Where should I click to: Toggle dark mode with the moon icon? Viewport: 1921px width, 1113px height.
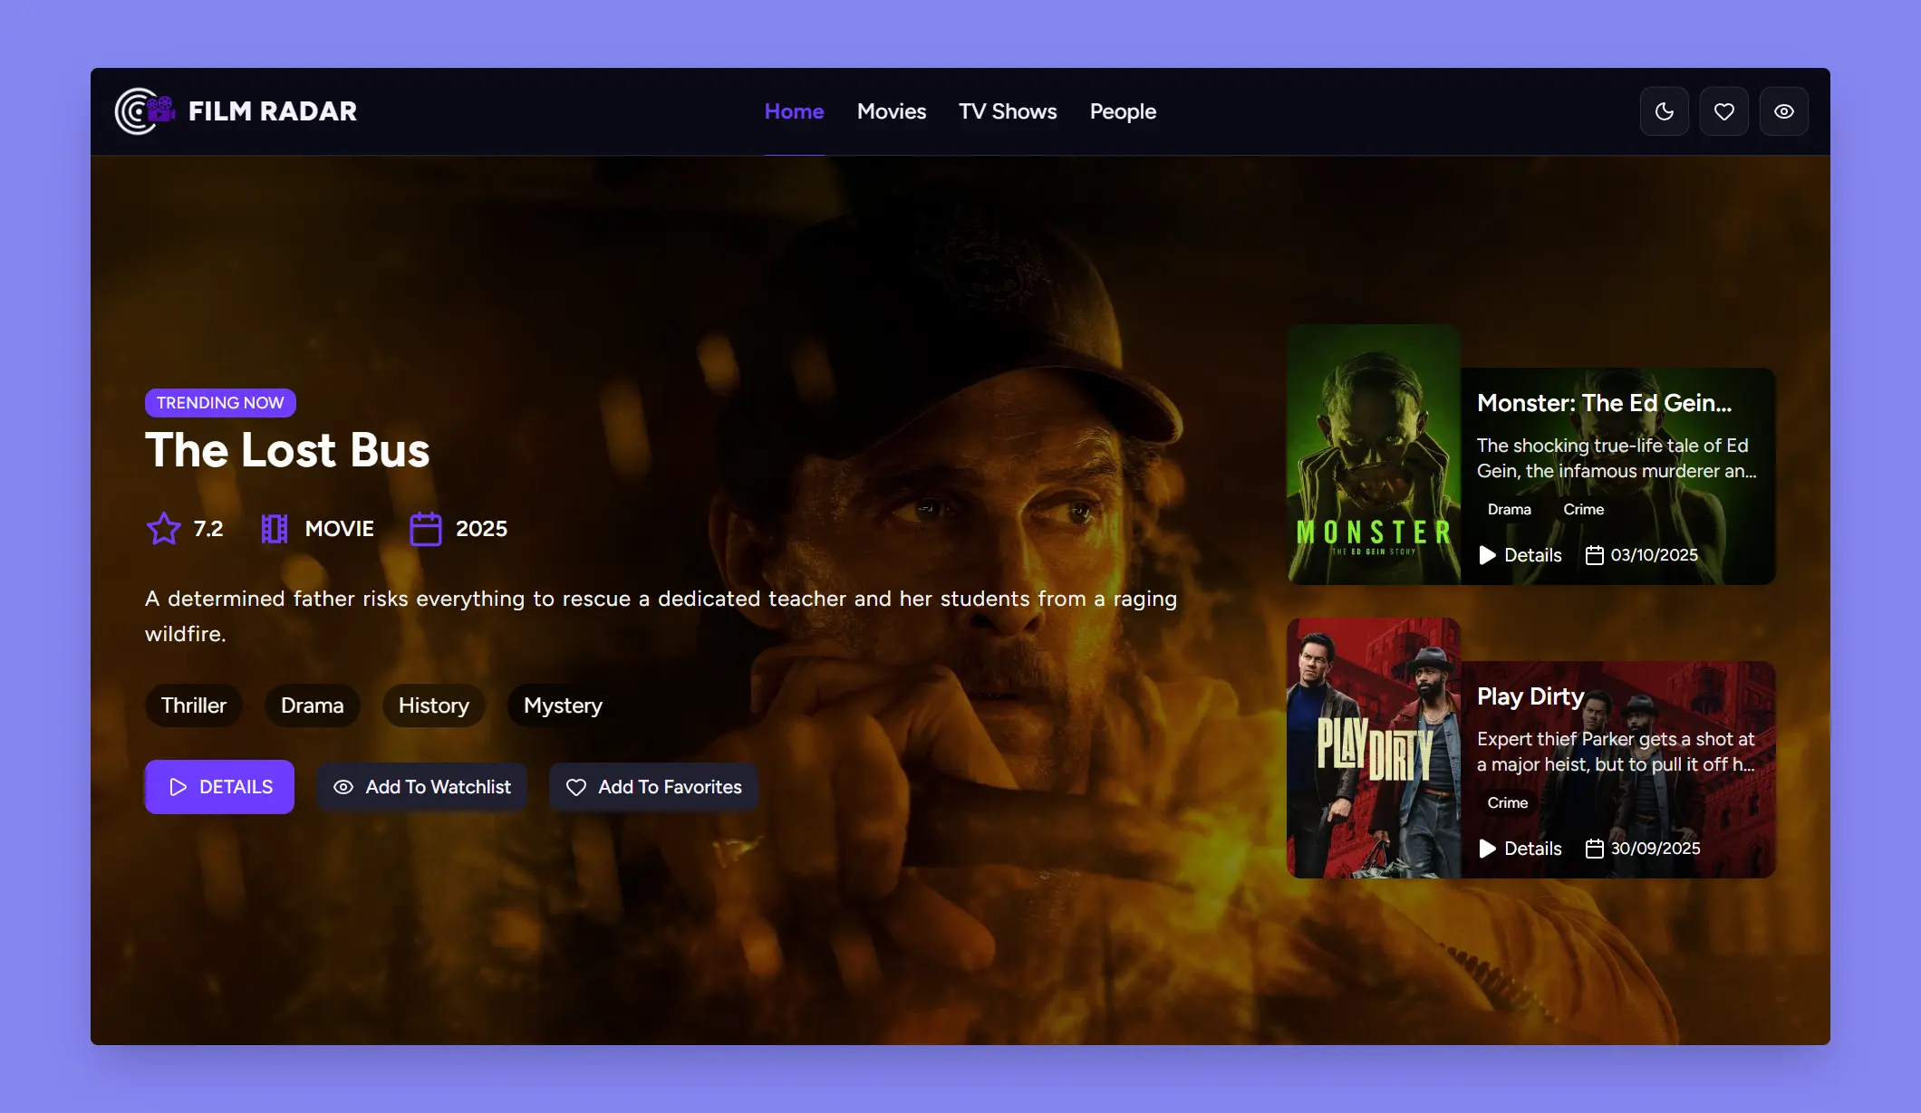click(1664, 110)
